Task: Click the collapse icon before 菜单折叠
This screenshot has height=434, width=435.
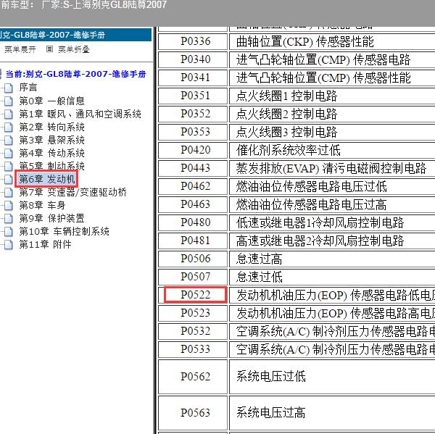Action: tap(49, 49)
